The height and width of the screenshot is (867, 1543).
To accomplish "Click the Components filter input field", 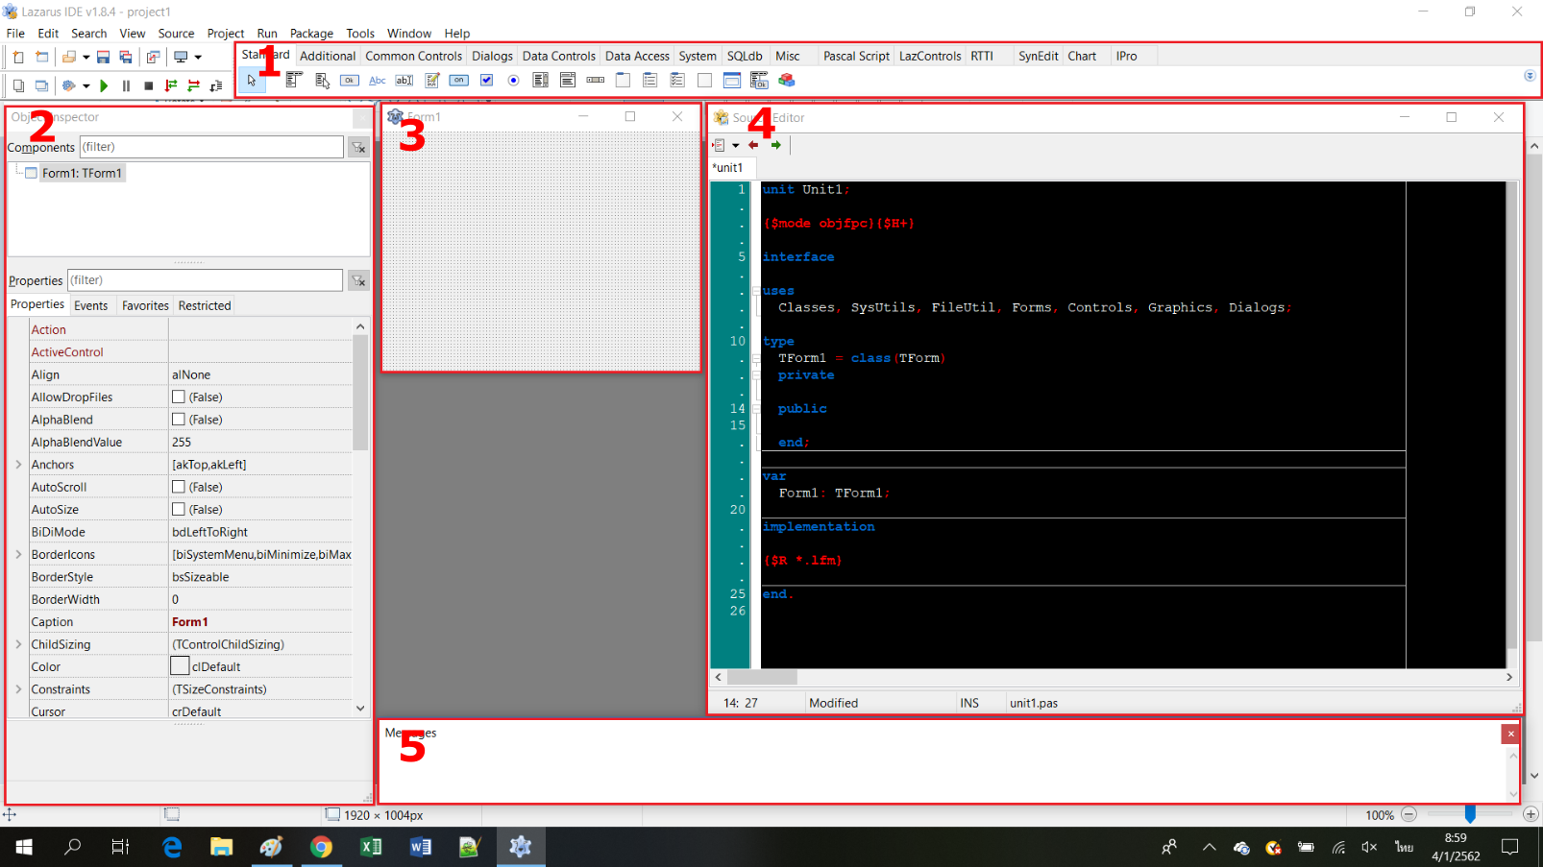I will coord(210,147).
